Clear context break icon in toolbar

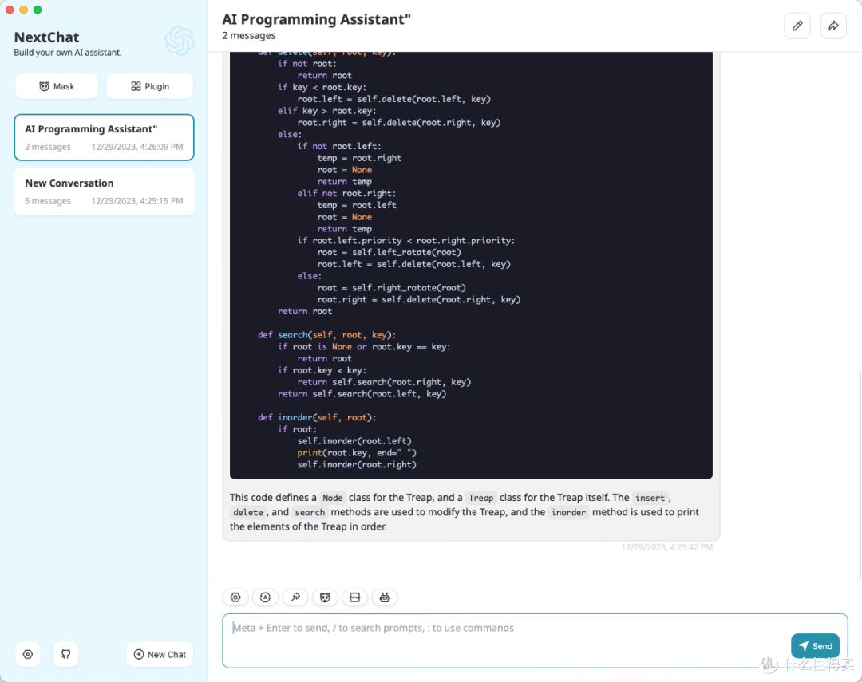pos(355,597)
